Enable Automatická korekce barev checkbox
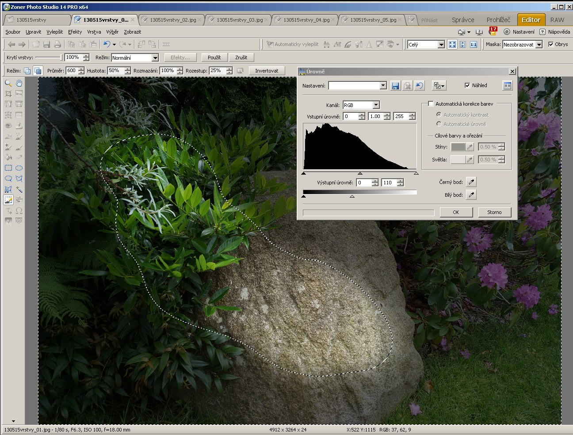Viewport: 573px width, 435px height. coord(431,104)
